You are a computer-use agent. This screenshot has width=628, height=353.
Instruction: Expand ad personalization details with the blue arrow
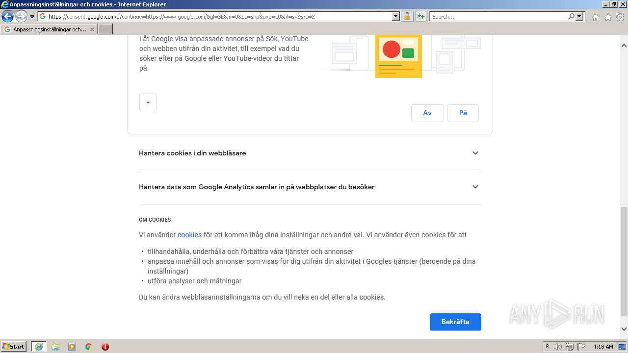click(x=148, y=102)
